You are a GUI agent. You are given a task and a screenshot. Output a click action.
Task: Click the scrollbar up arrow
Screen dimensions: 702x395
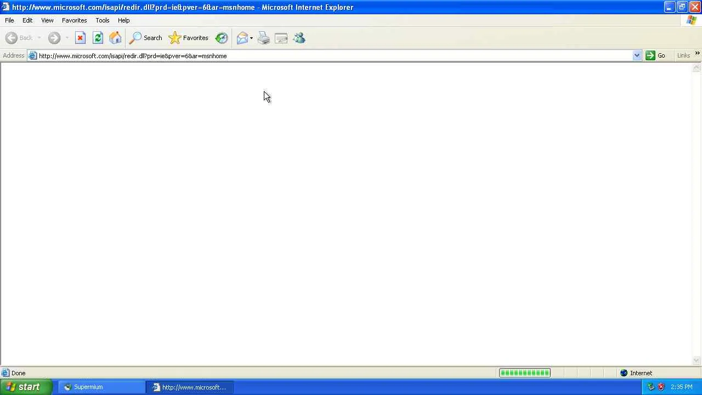click(697, 67)
